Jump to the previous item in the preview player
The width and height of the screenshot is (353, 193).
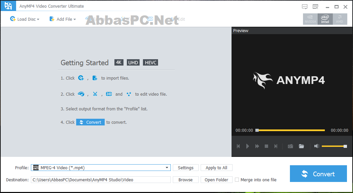pos(238,146)
